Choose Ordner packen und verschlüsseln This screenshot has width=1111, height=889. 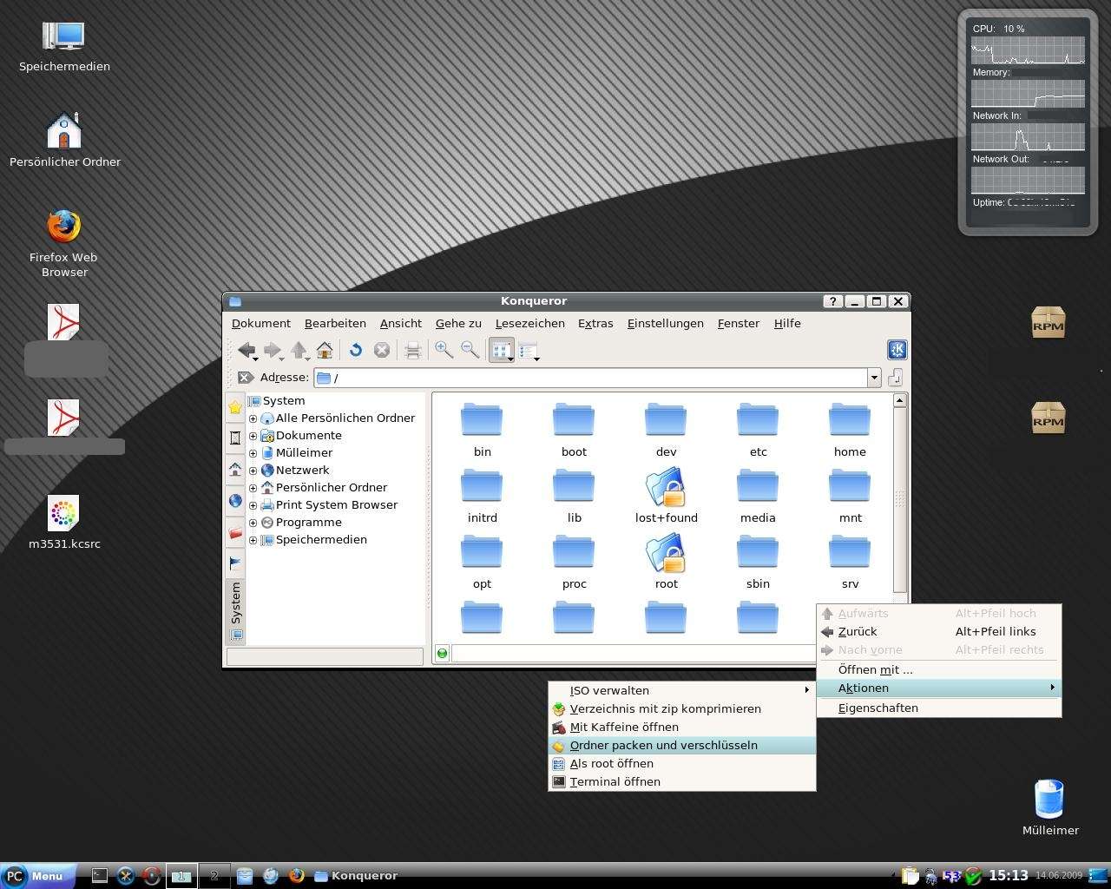point(682,746)
